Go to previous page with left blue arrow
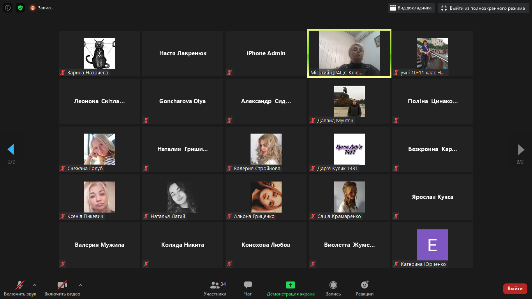The width and height of the screenshot is (532, 299). [x=11, y=149]
